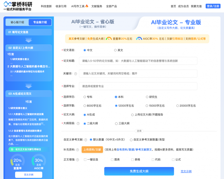
Task: Collapse the 选填 optional fields section
Action: click(x=139, y=131)
